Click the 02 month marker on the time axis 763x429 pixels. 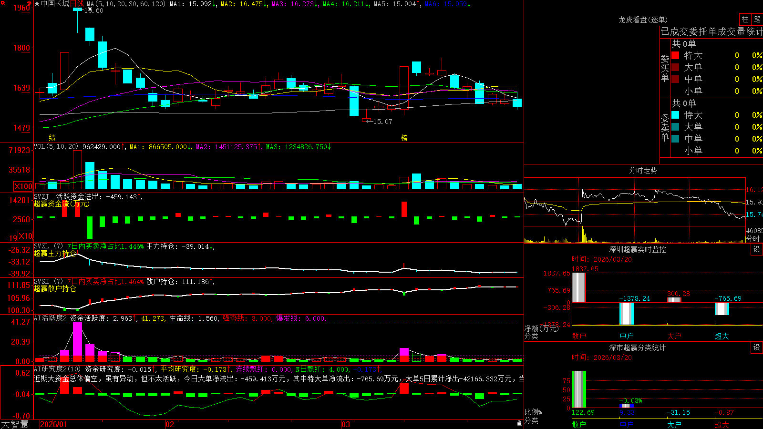170,424
